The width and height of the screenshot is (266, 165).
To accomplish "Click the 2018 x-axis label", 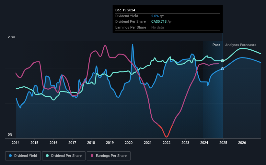I will [91, 143].
